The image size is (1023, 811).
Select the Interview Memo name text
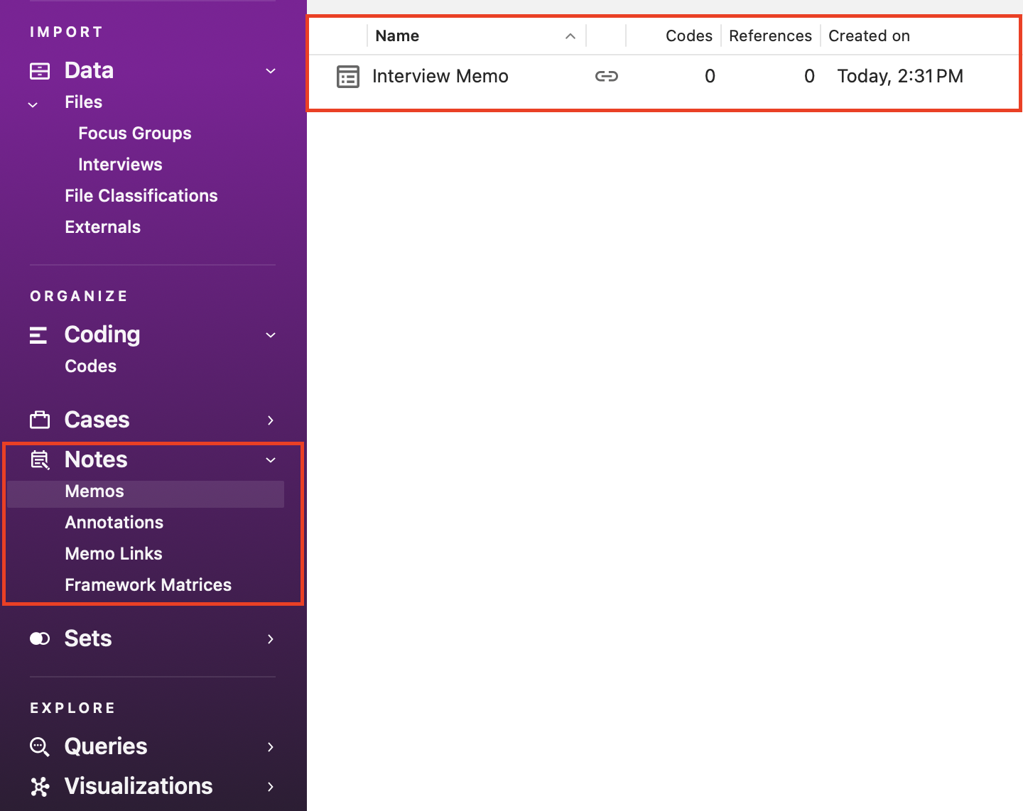[440, 76]
